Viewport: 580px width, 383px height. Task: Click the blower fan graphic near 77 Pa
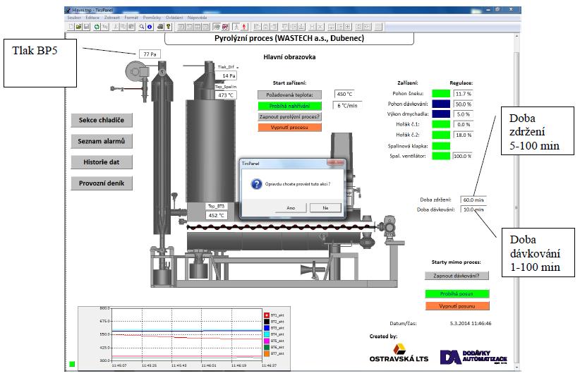[137, 72]
